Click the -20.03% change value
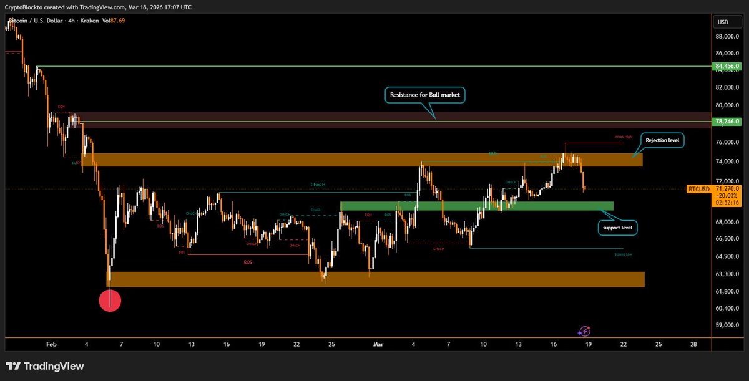Image resolution: width=749 pixels, height=381 pixels. pyautogui.click(x=728, y=195)
